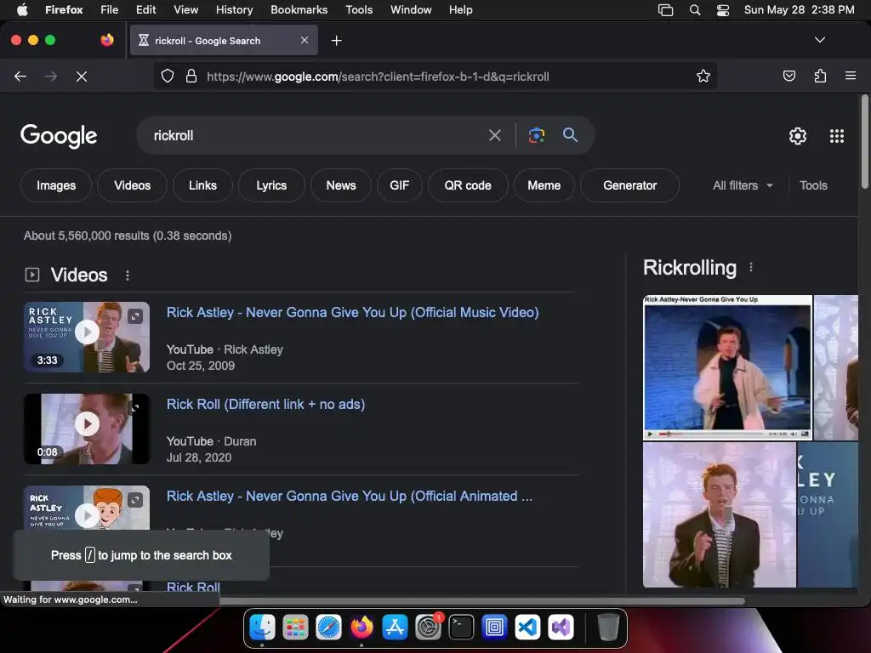The height and width of the screenshot is (653, 871).
Task: Bookmark this page with the star
Action: point(703,76)
